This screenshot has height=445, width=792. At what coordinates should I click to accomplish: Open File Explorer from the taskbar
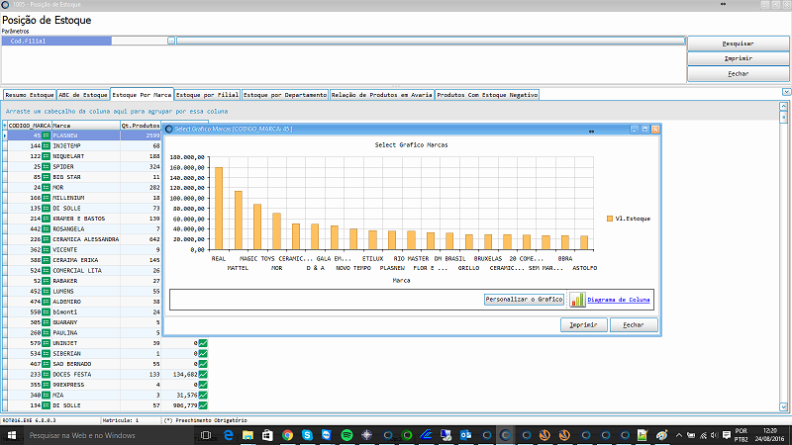(247, 435)
